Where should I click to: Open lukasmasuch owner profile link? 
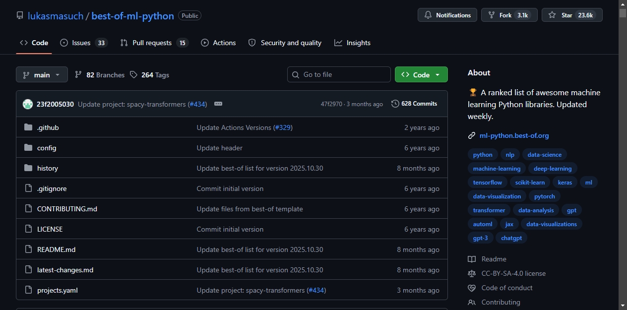56,15
